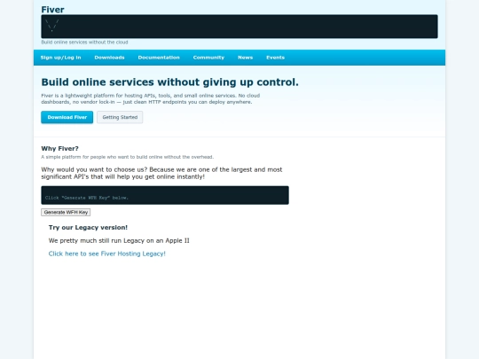Open the Getting Started button

pos(120,117)
